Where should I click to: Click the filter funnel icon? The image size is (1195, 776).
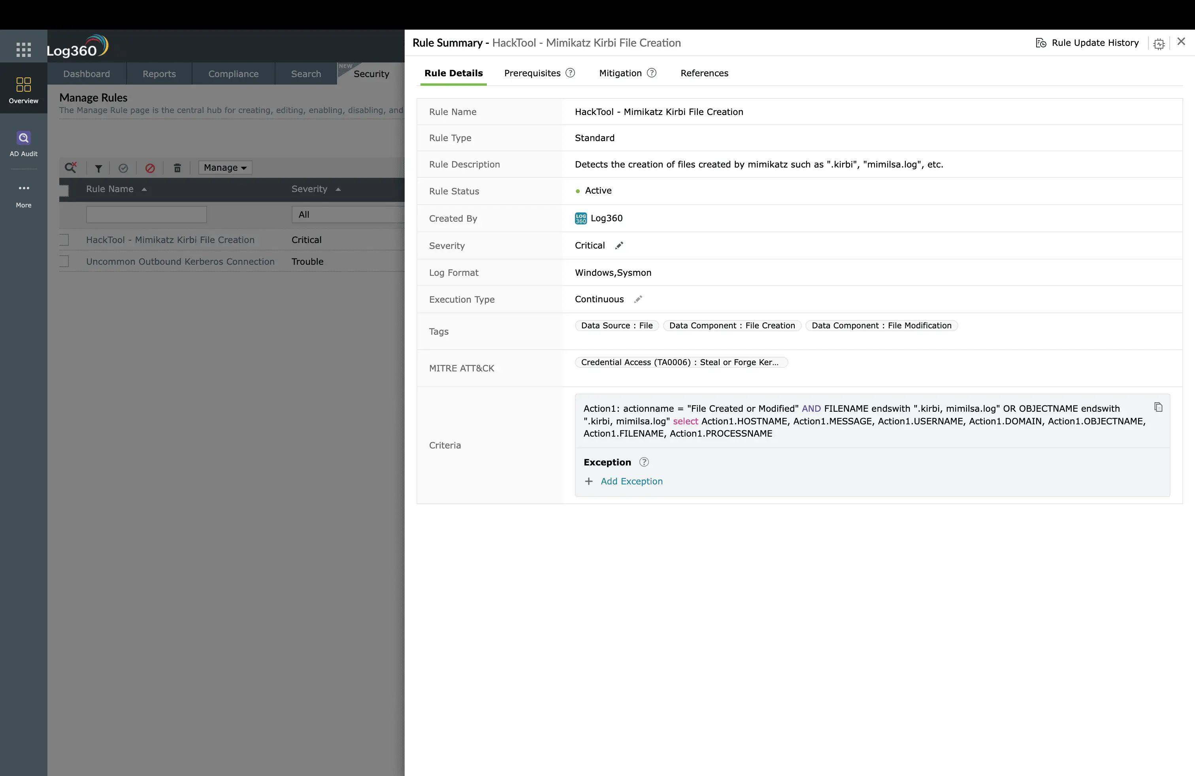98,168
